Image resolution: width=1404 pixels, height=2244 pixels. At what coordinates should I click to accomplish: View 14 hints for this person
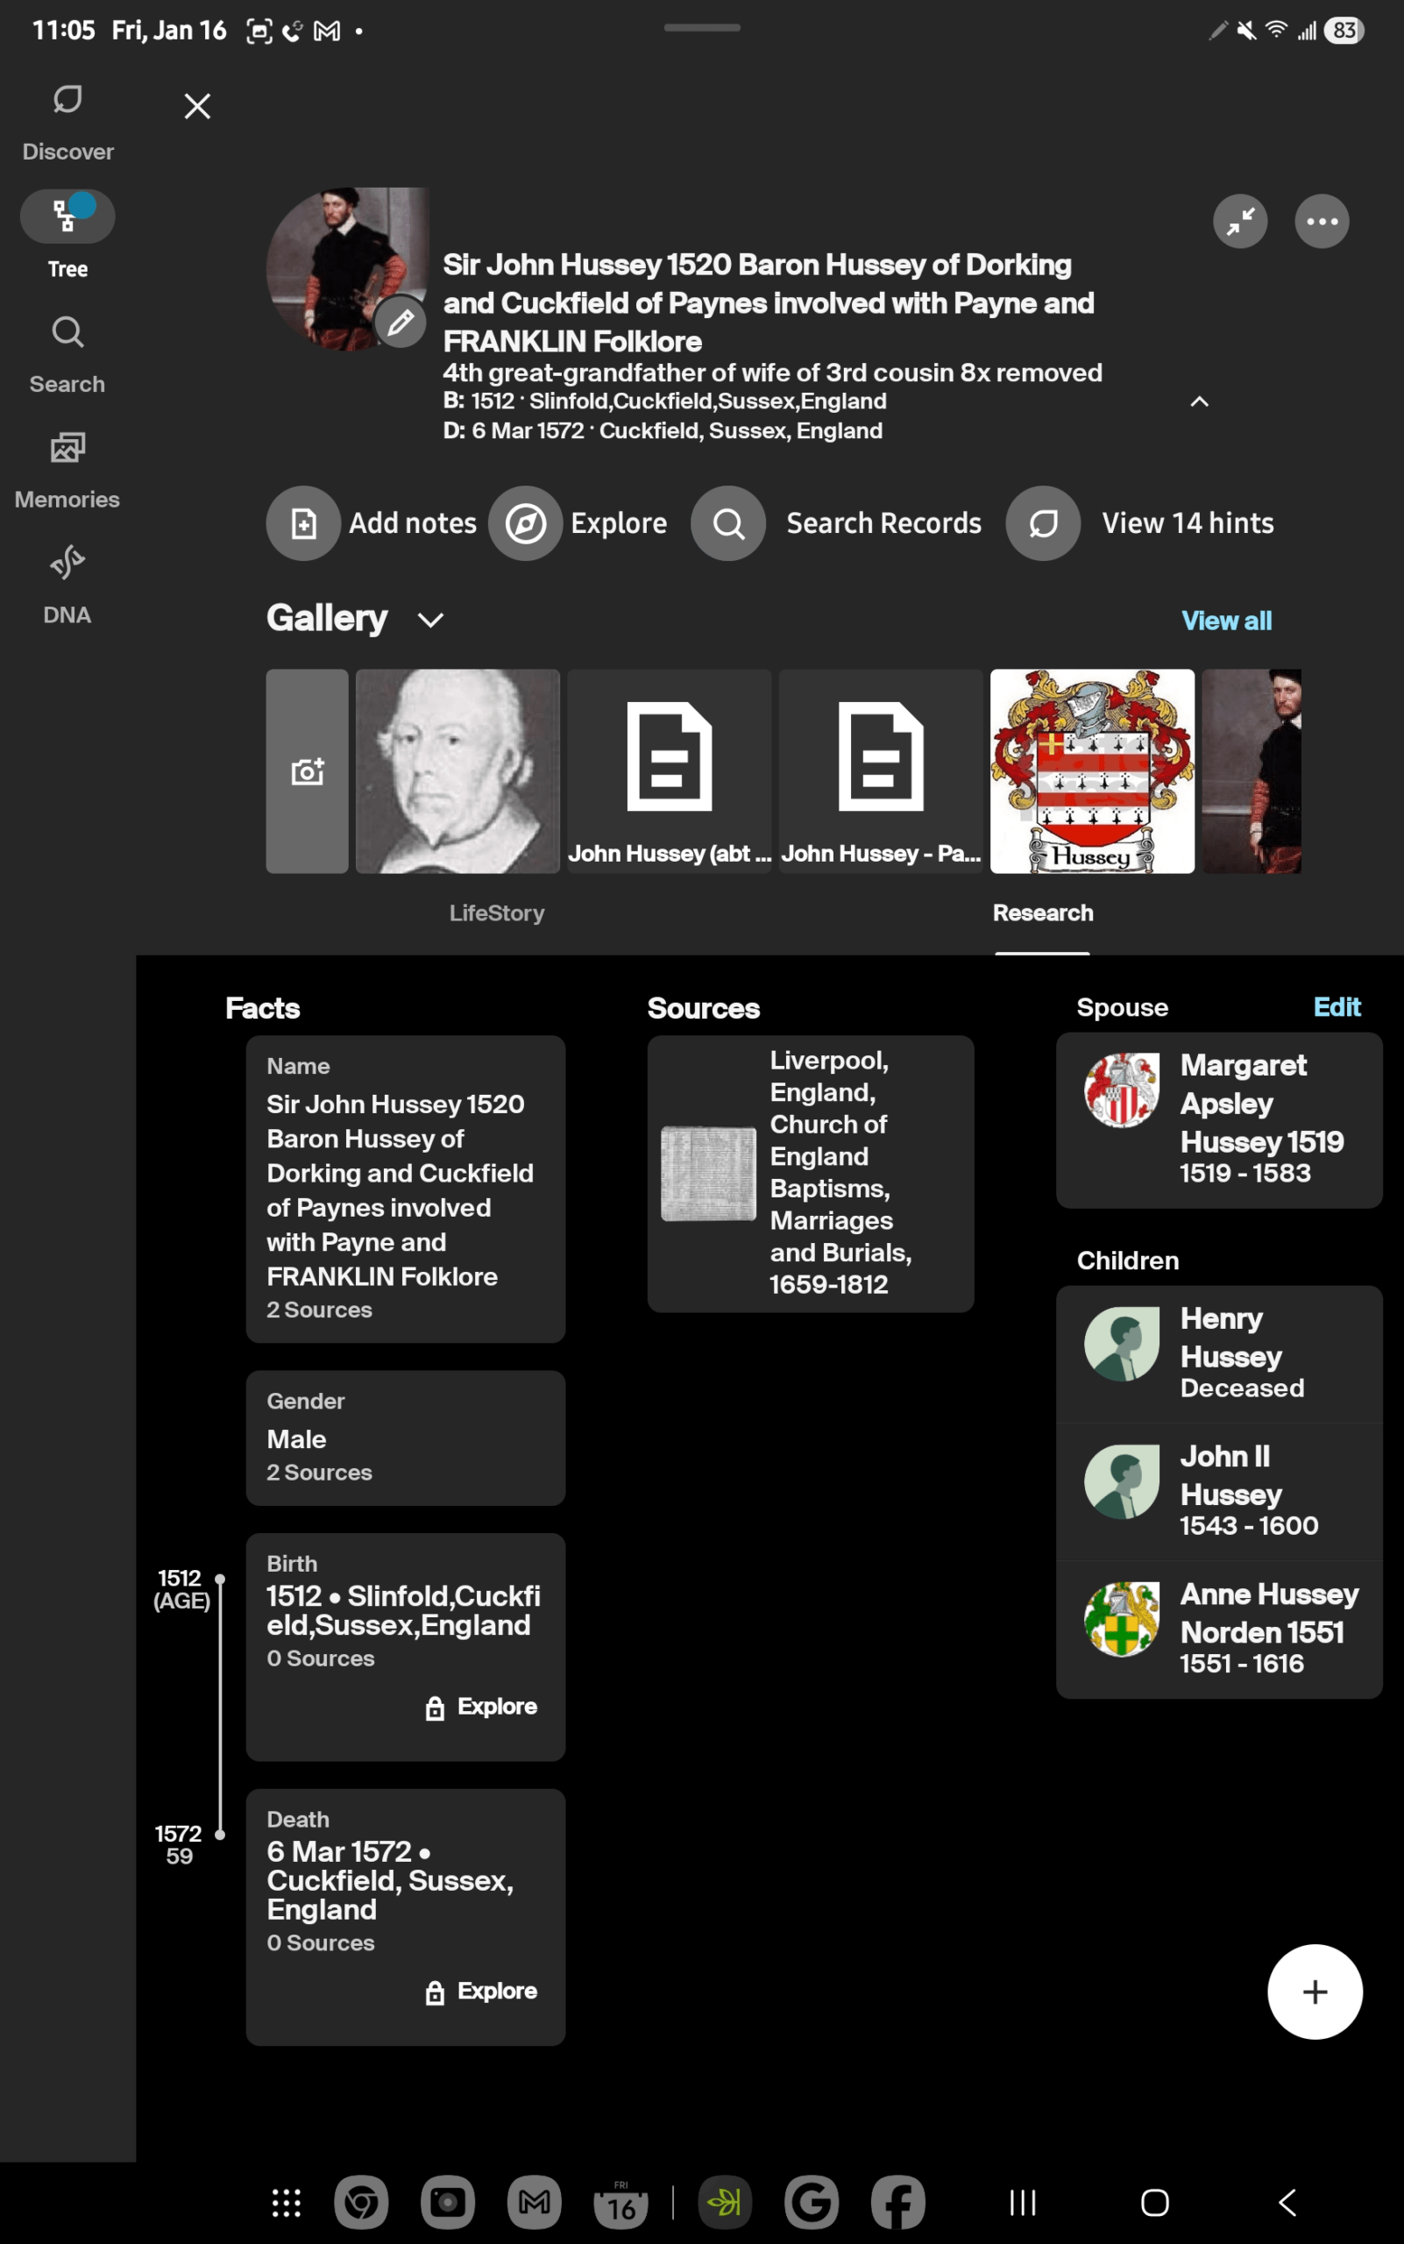click(x=1044, y=523)
